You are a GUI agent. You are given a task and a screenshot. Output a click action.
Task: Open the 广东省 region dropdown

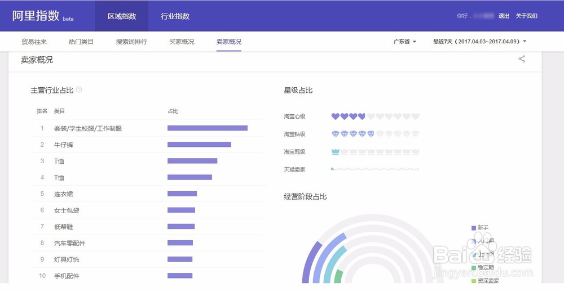(x=404, y=42)
